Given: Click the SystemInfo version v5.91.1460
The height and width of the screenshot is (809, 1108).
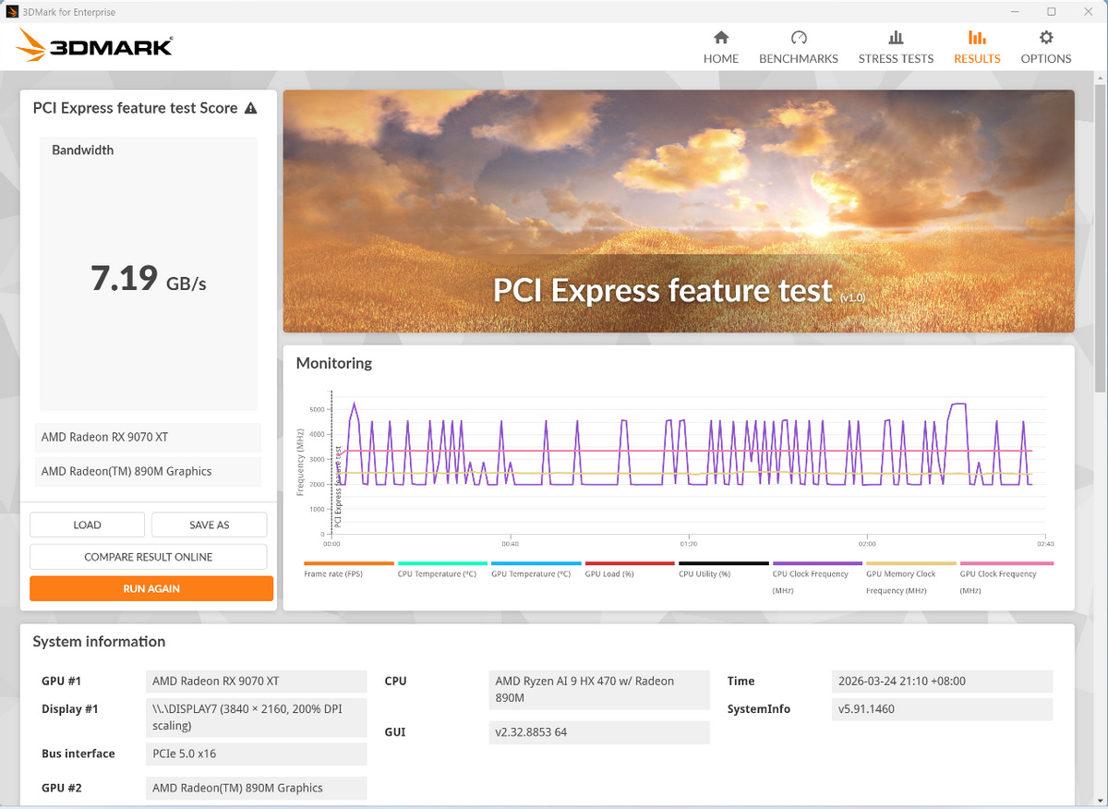Looking at the screenshot, I should [x=942, y=709].
